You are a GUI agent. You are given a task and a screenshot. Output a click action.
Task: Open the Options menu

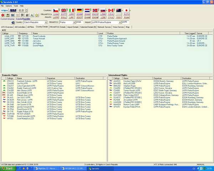[x=9, y=6]
